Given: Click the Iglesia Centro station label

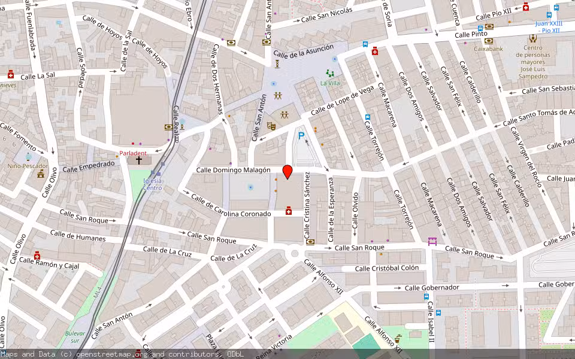Looking at the screenshot, I should point(153,184).
